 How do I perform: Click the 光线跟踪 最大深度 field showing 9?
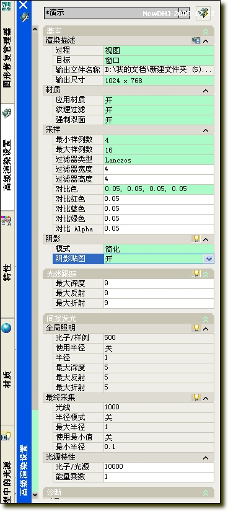coord(159,283)
